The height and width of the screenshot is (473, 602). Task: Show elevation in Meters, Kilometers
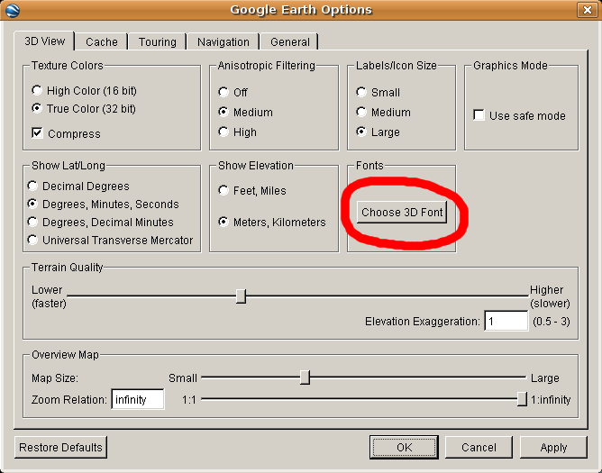click(x=272, y=223)
